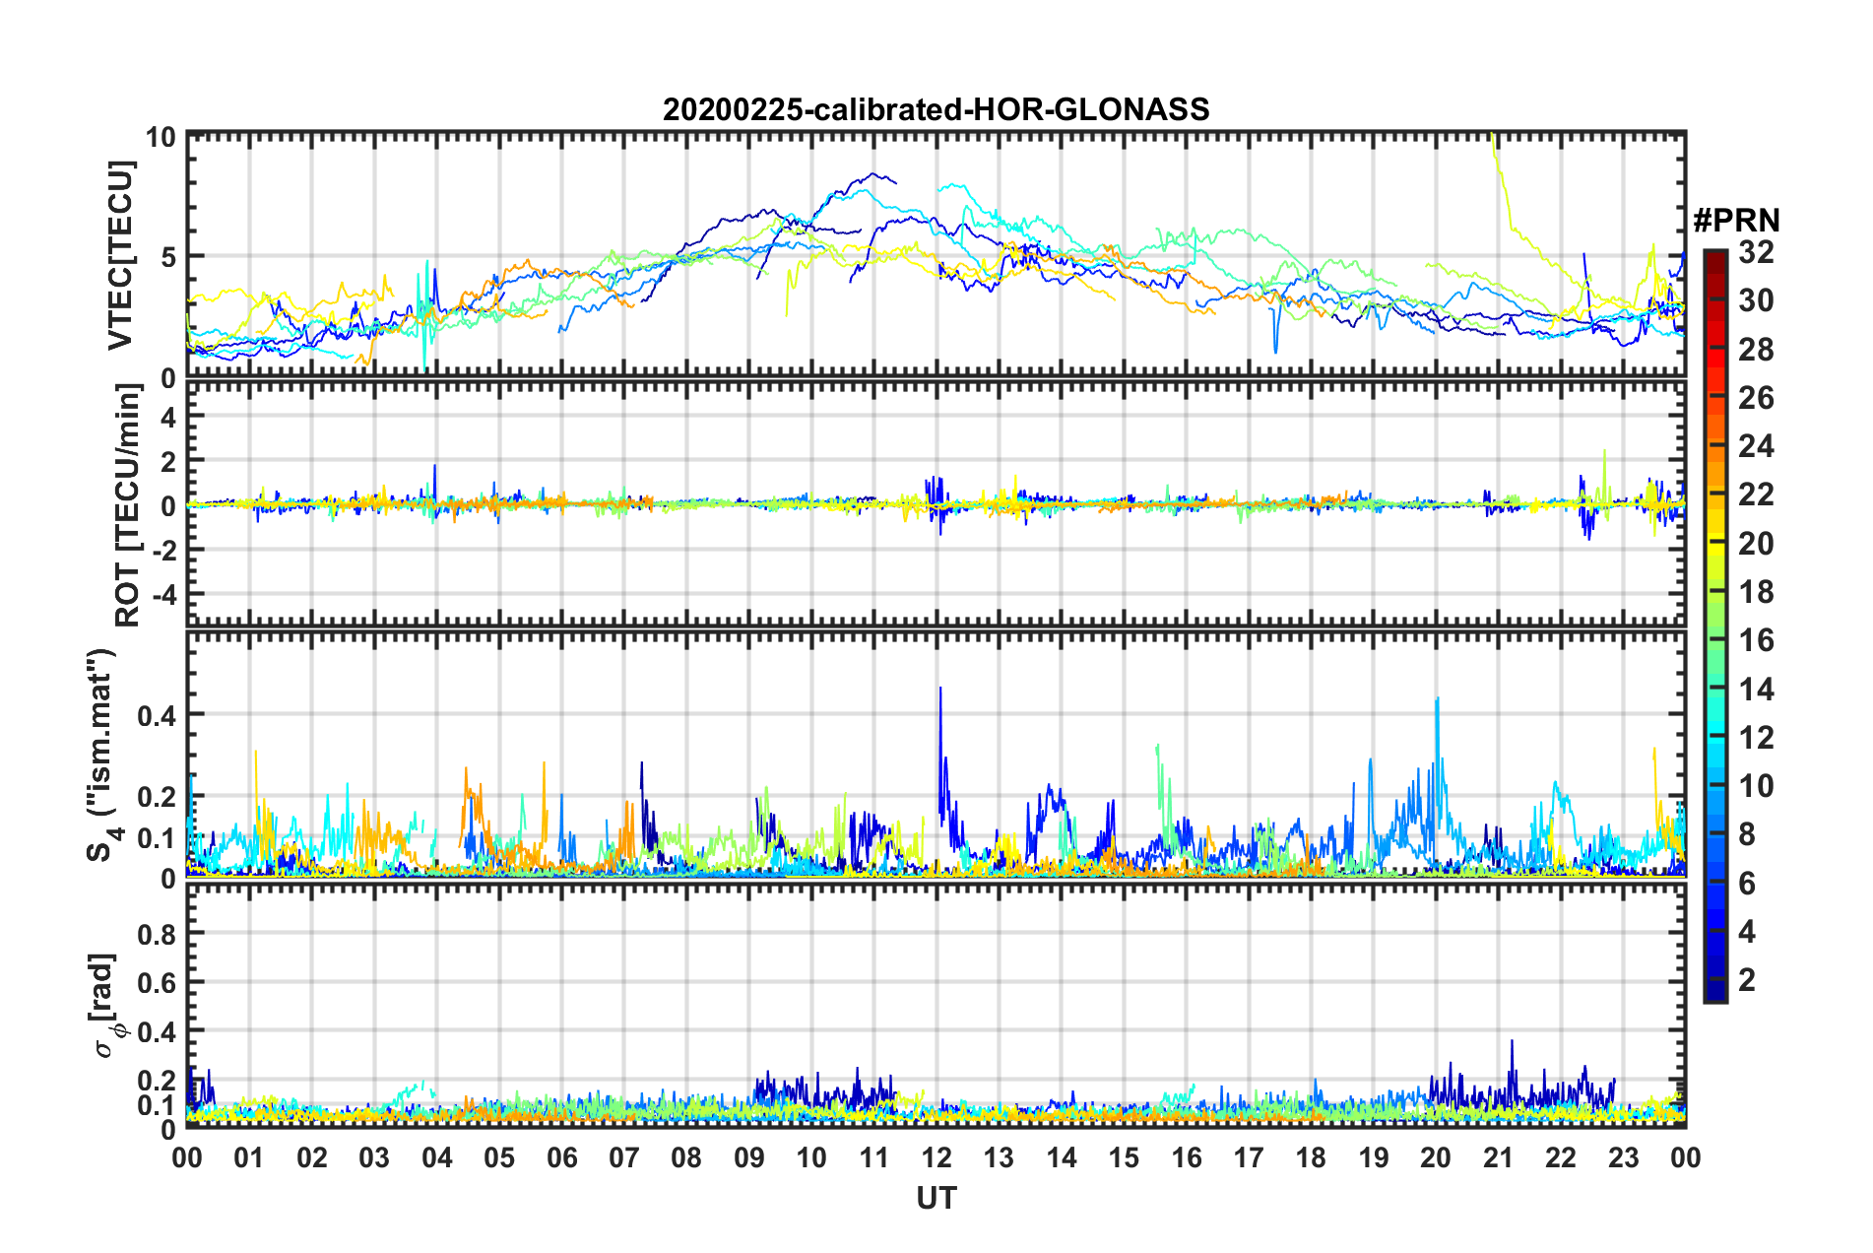Click sigma phi y-axis tick label 0.6
The height and width of the screenshot is (1253, 1873).
pos(157,983)
